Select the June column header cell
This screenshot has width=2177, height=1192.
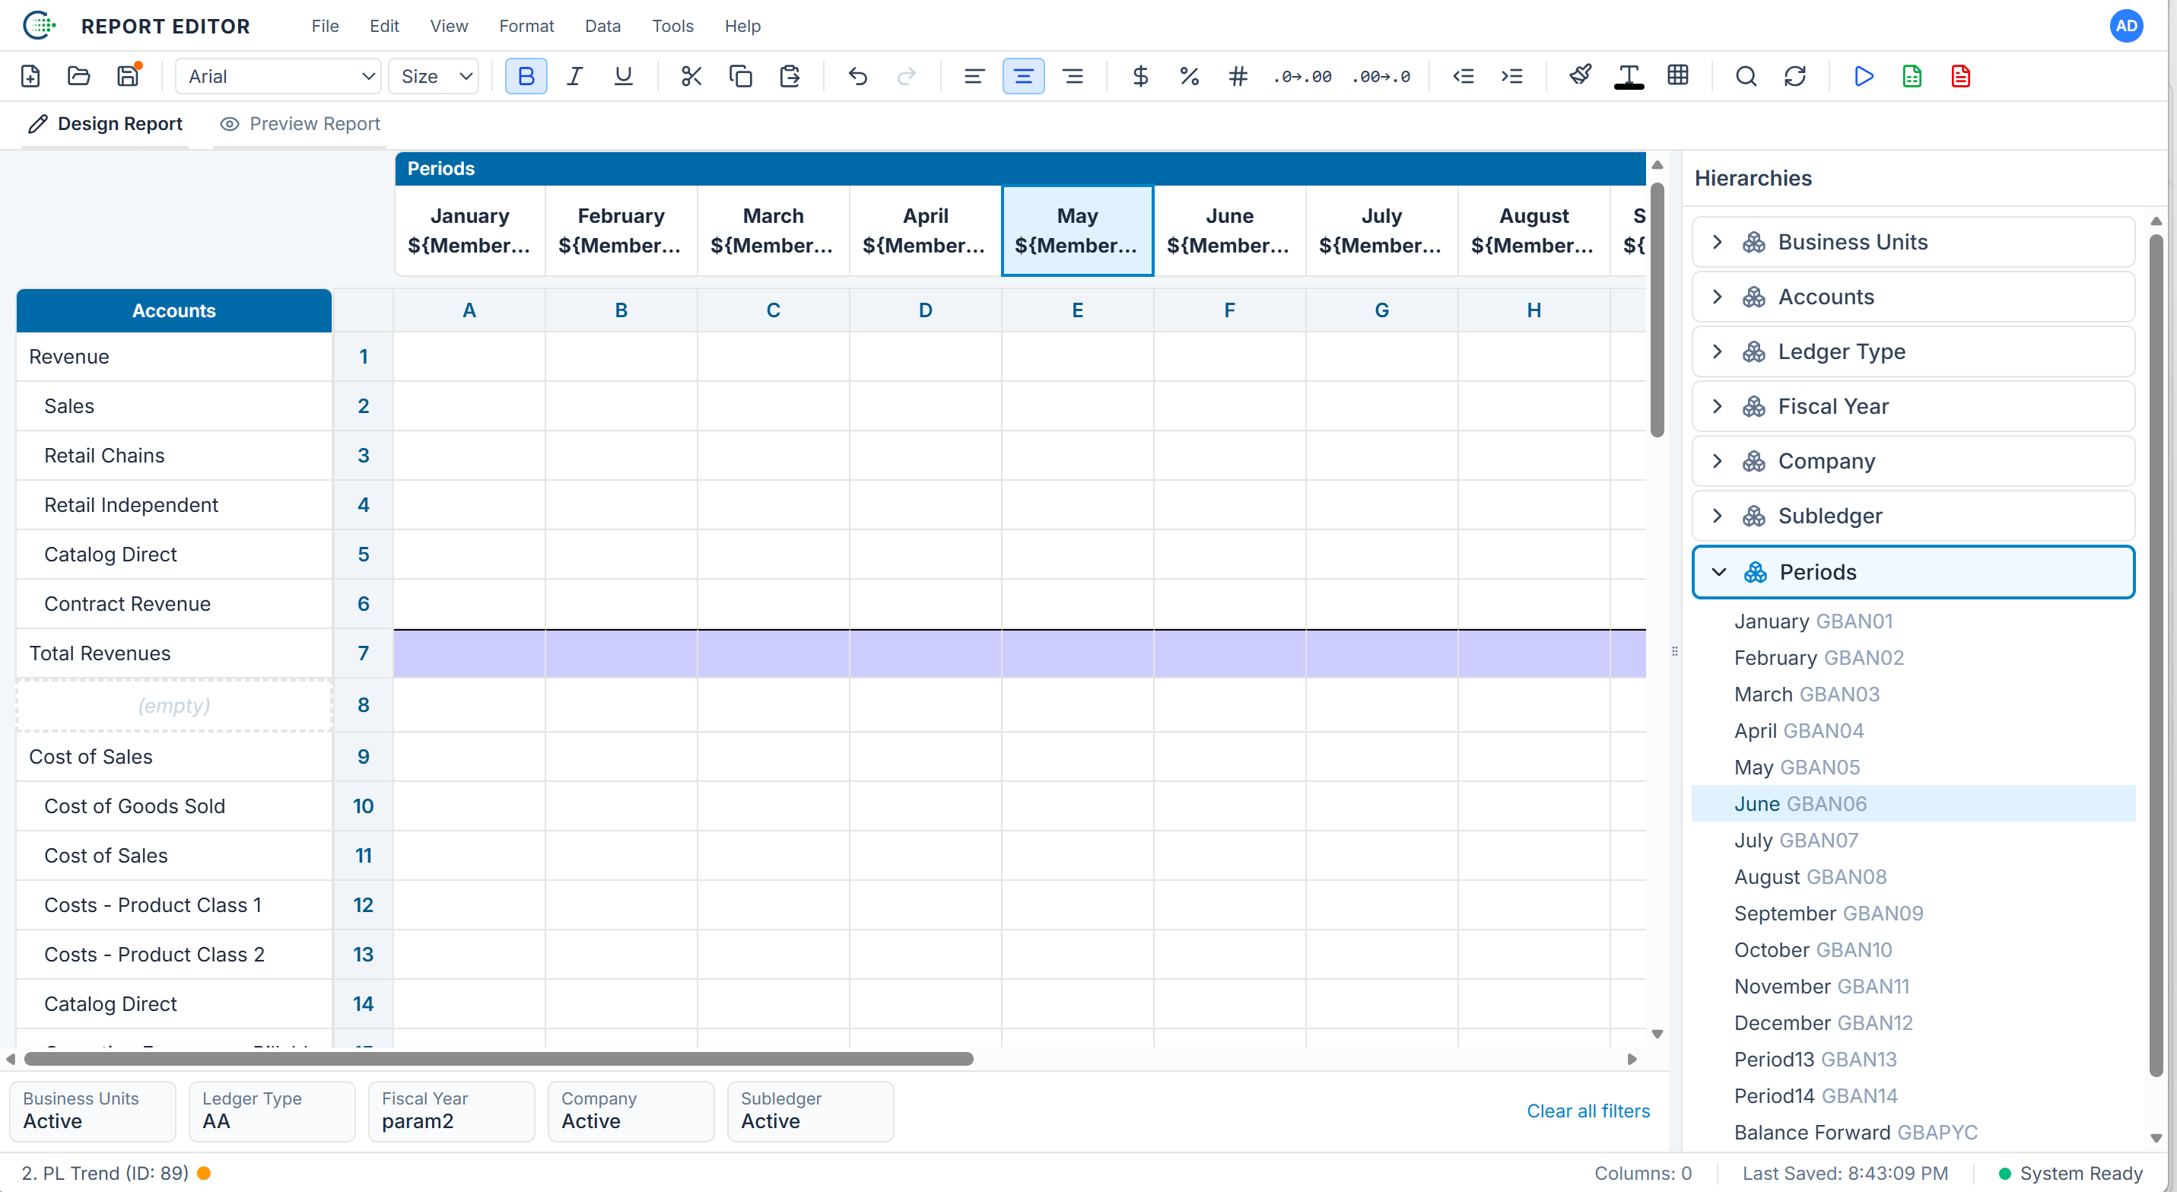(x=1230, y=230)
